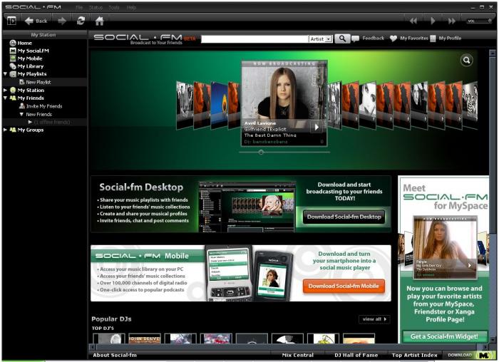Click the Download Social-fm Desktop button
This screenshot has width=499, height=362.
click(x=344, y=217)
